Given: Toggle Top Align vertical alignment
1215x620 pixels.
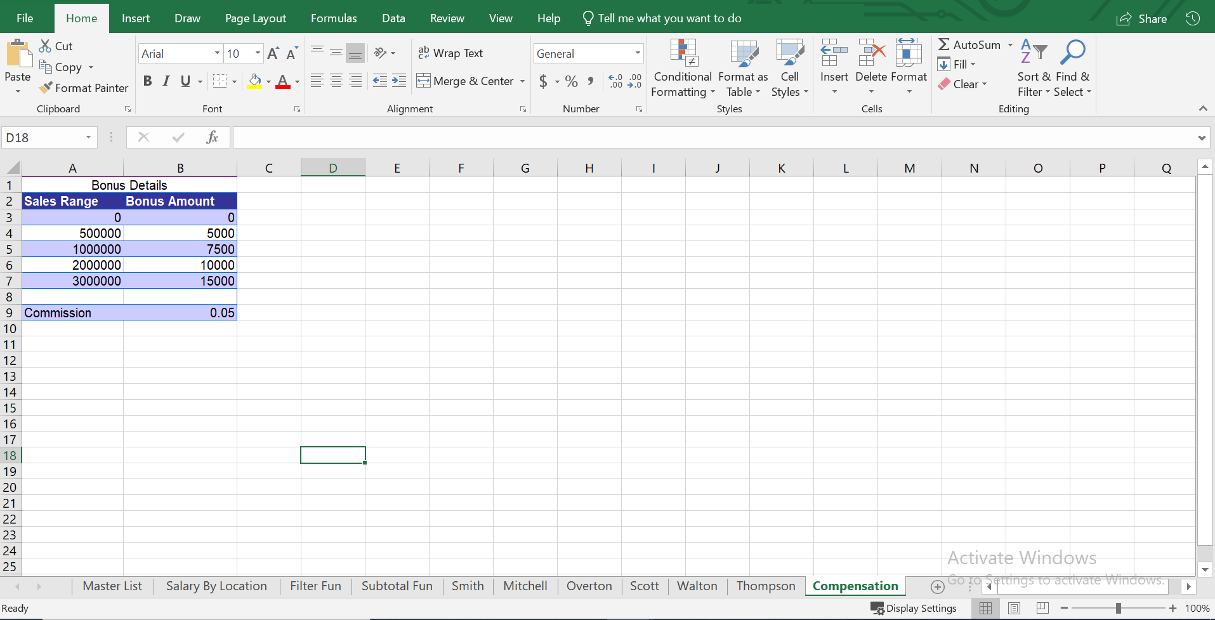Looking at the screenshot, I should point(317,53).
